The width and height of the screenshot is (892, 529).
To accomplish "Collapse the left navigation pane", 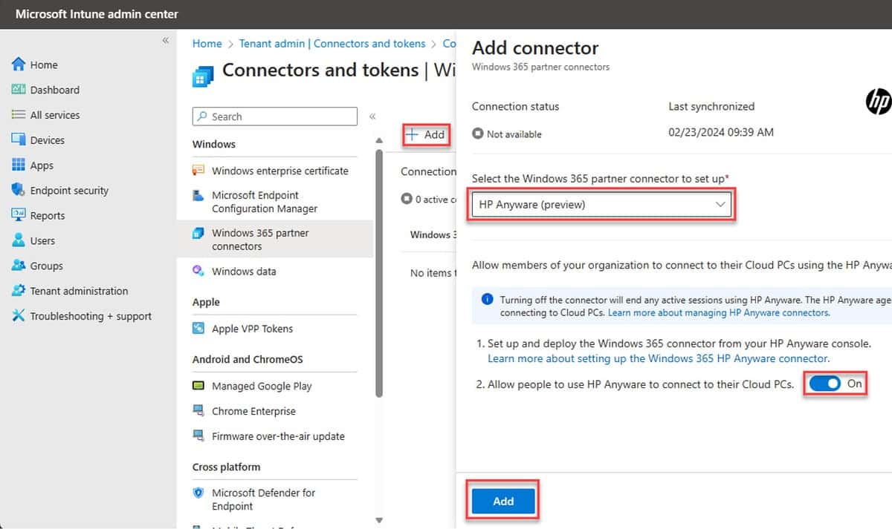I will click(x=165, y=41).
